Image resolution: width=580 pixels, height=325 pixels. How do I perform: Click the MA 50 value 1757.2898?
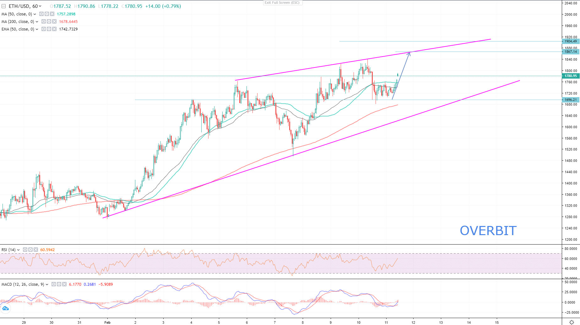point(66,14)
